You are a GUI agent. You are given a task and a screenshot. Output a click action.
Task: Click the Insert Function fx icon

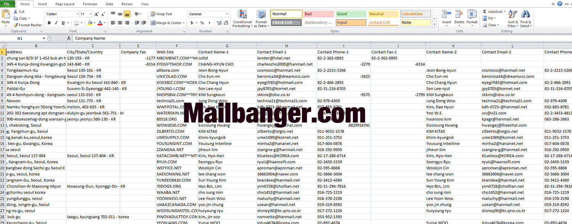[x=69, y=39]
